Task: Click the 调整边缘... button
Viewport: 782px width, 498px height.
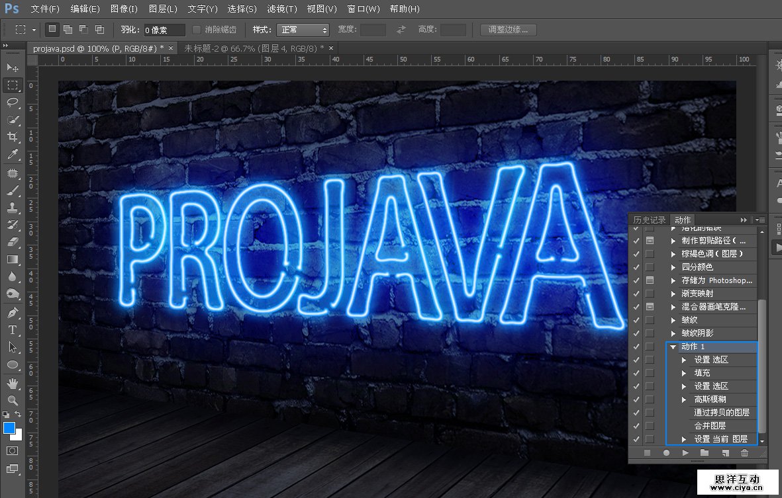Action: click(x=508, y=30)
